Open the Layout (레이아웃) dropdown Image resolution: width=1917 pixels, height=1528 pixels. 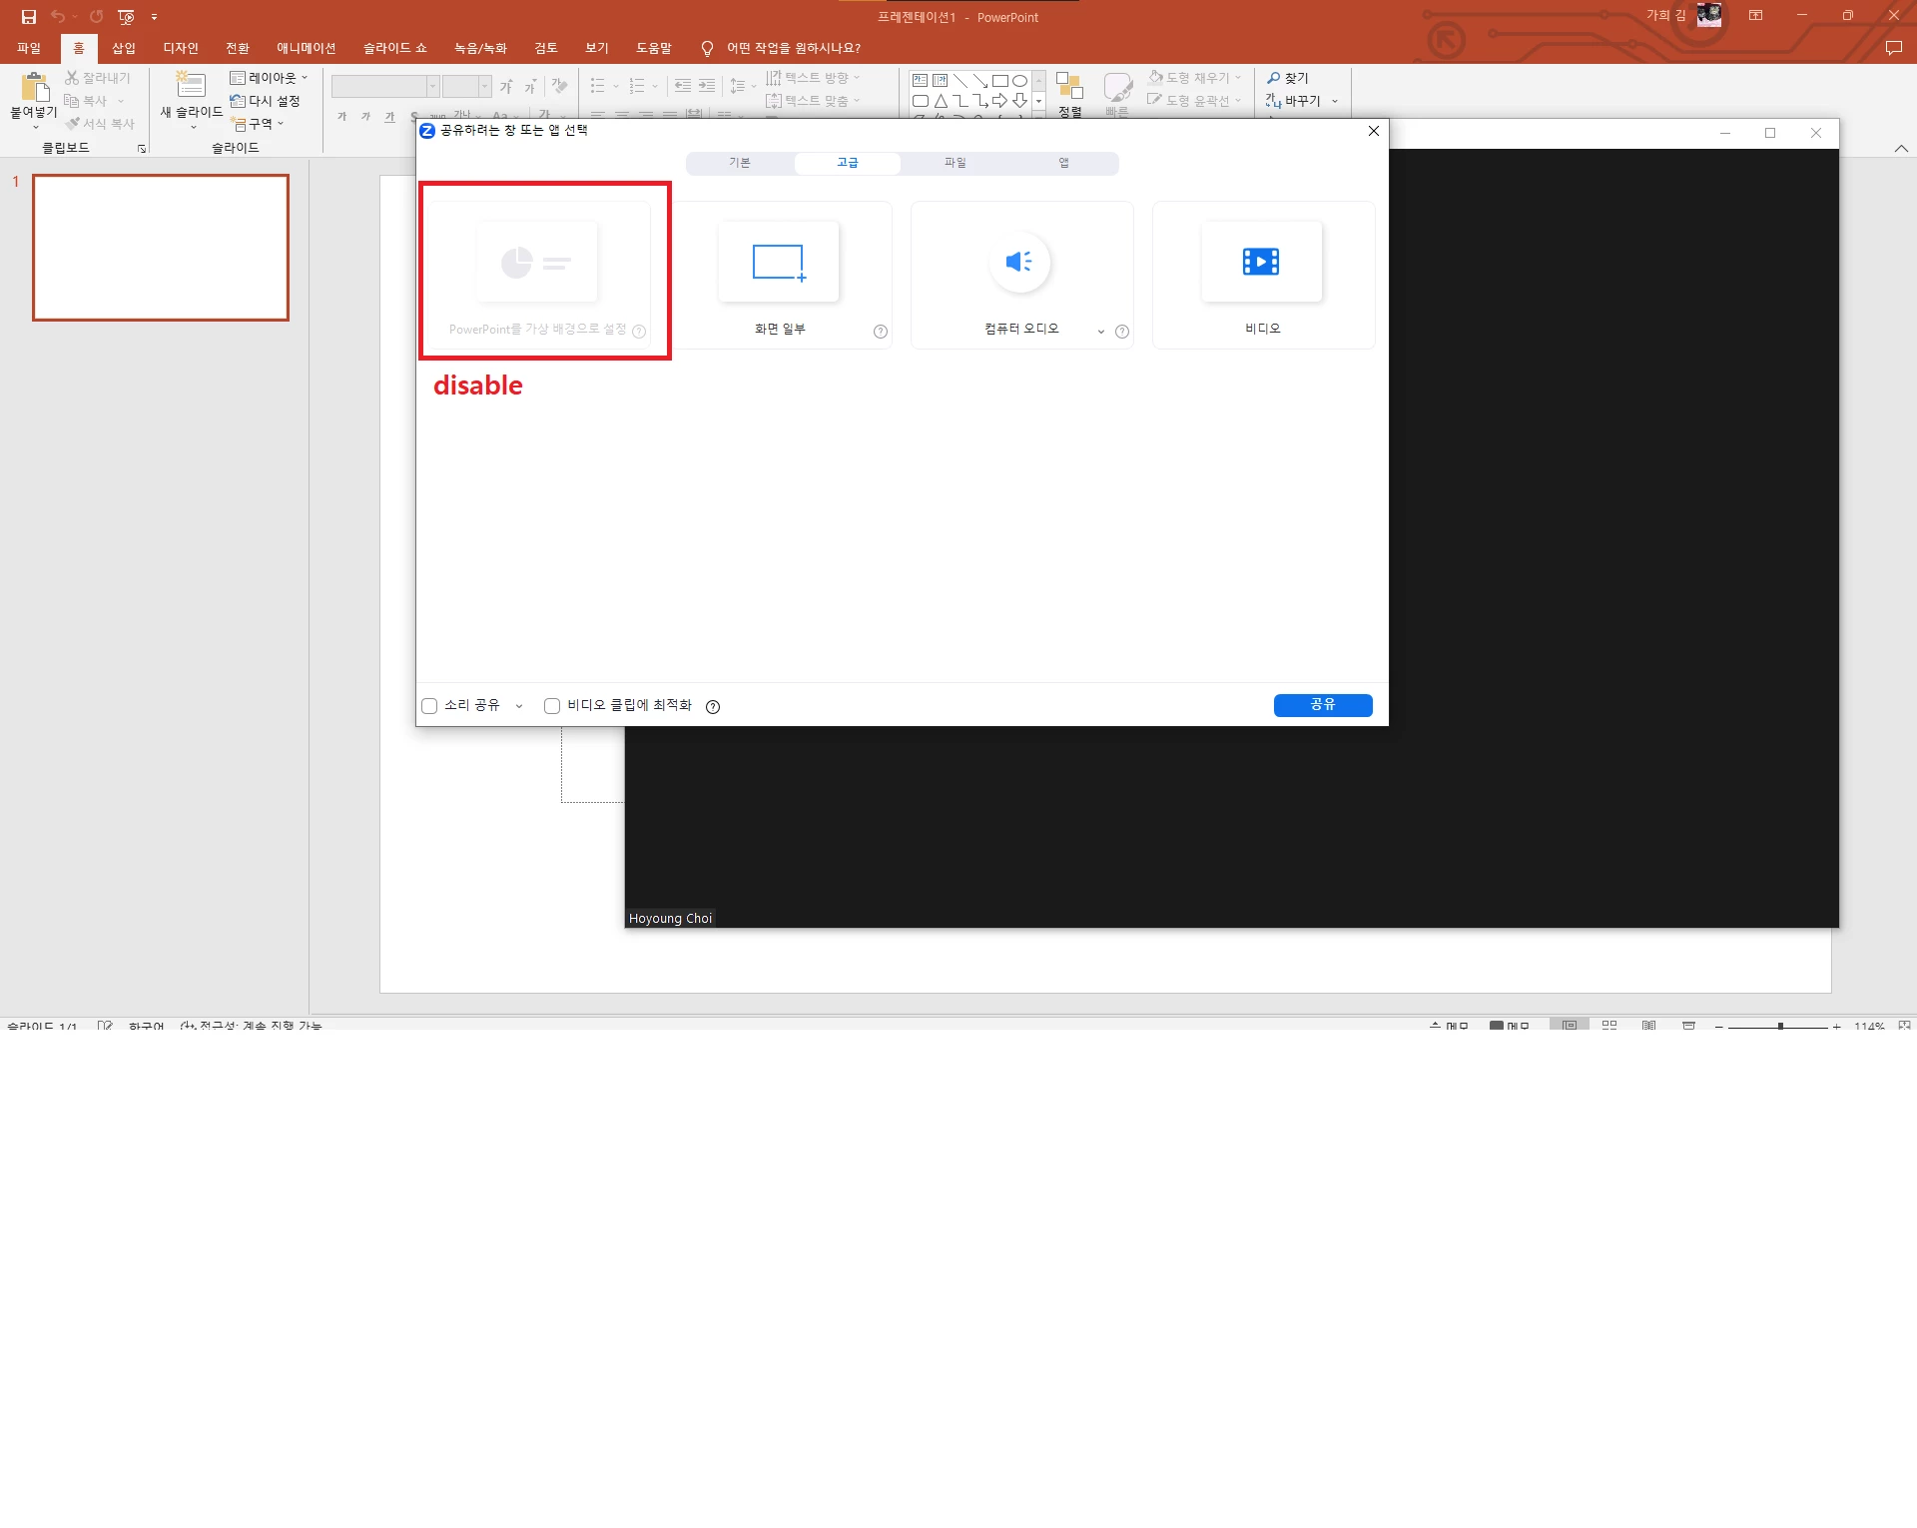click(270, 78)
